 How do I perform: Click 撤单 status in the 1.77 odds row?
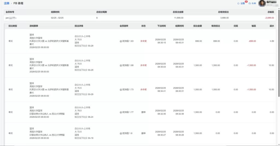coord(143,112)
